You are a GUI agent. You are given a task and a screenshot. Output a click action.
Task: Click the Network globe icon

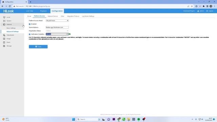[x=4, y=24]
